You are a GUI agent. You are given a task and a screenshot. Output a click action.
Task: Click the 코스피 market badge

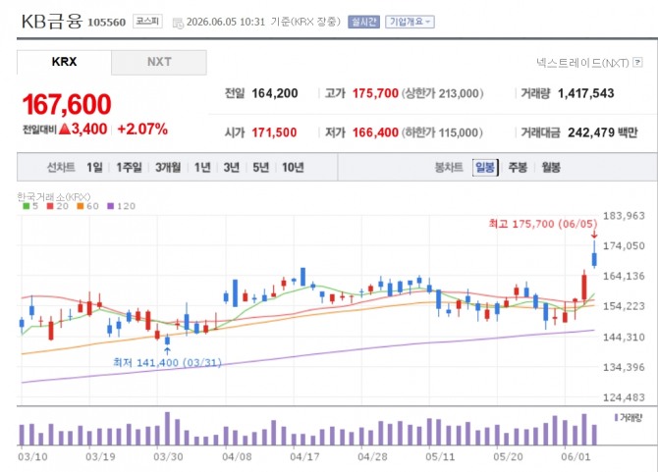pos(147,22)
